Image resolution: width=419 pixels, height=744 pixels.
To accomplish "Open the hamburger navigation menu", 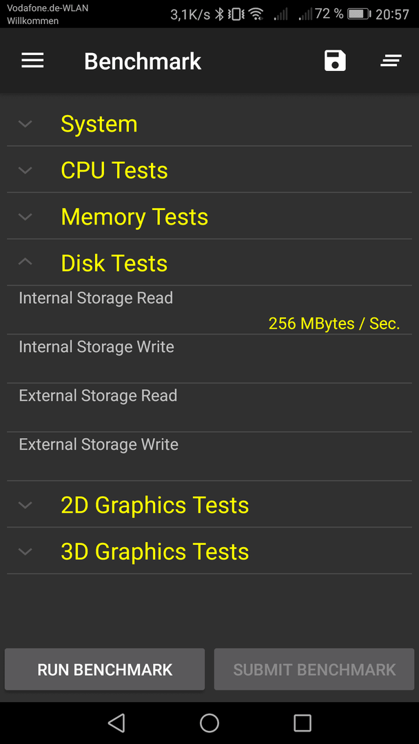I will point(33,61).
